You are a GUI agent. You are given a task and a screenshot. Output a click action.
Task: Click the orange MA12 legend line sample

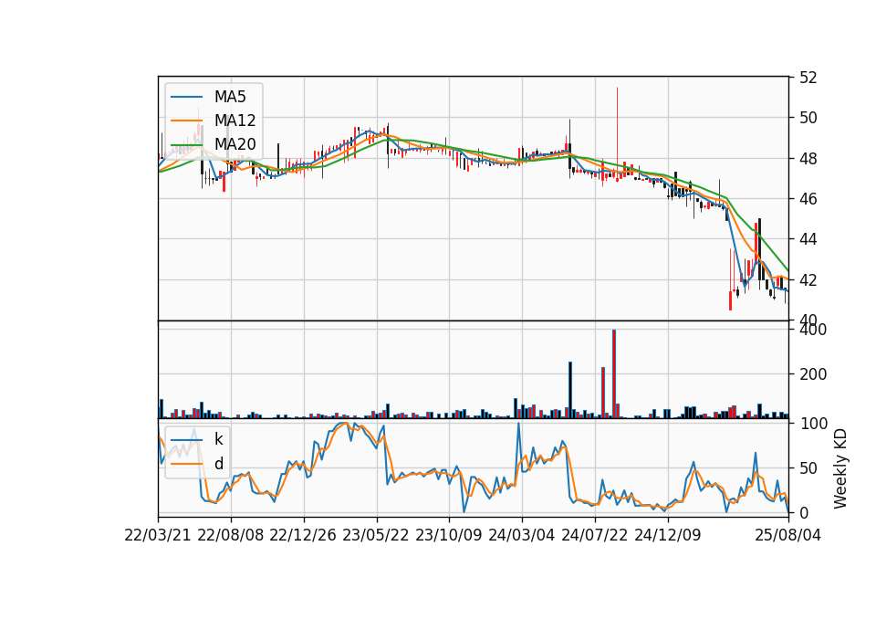(186, 121)
